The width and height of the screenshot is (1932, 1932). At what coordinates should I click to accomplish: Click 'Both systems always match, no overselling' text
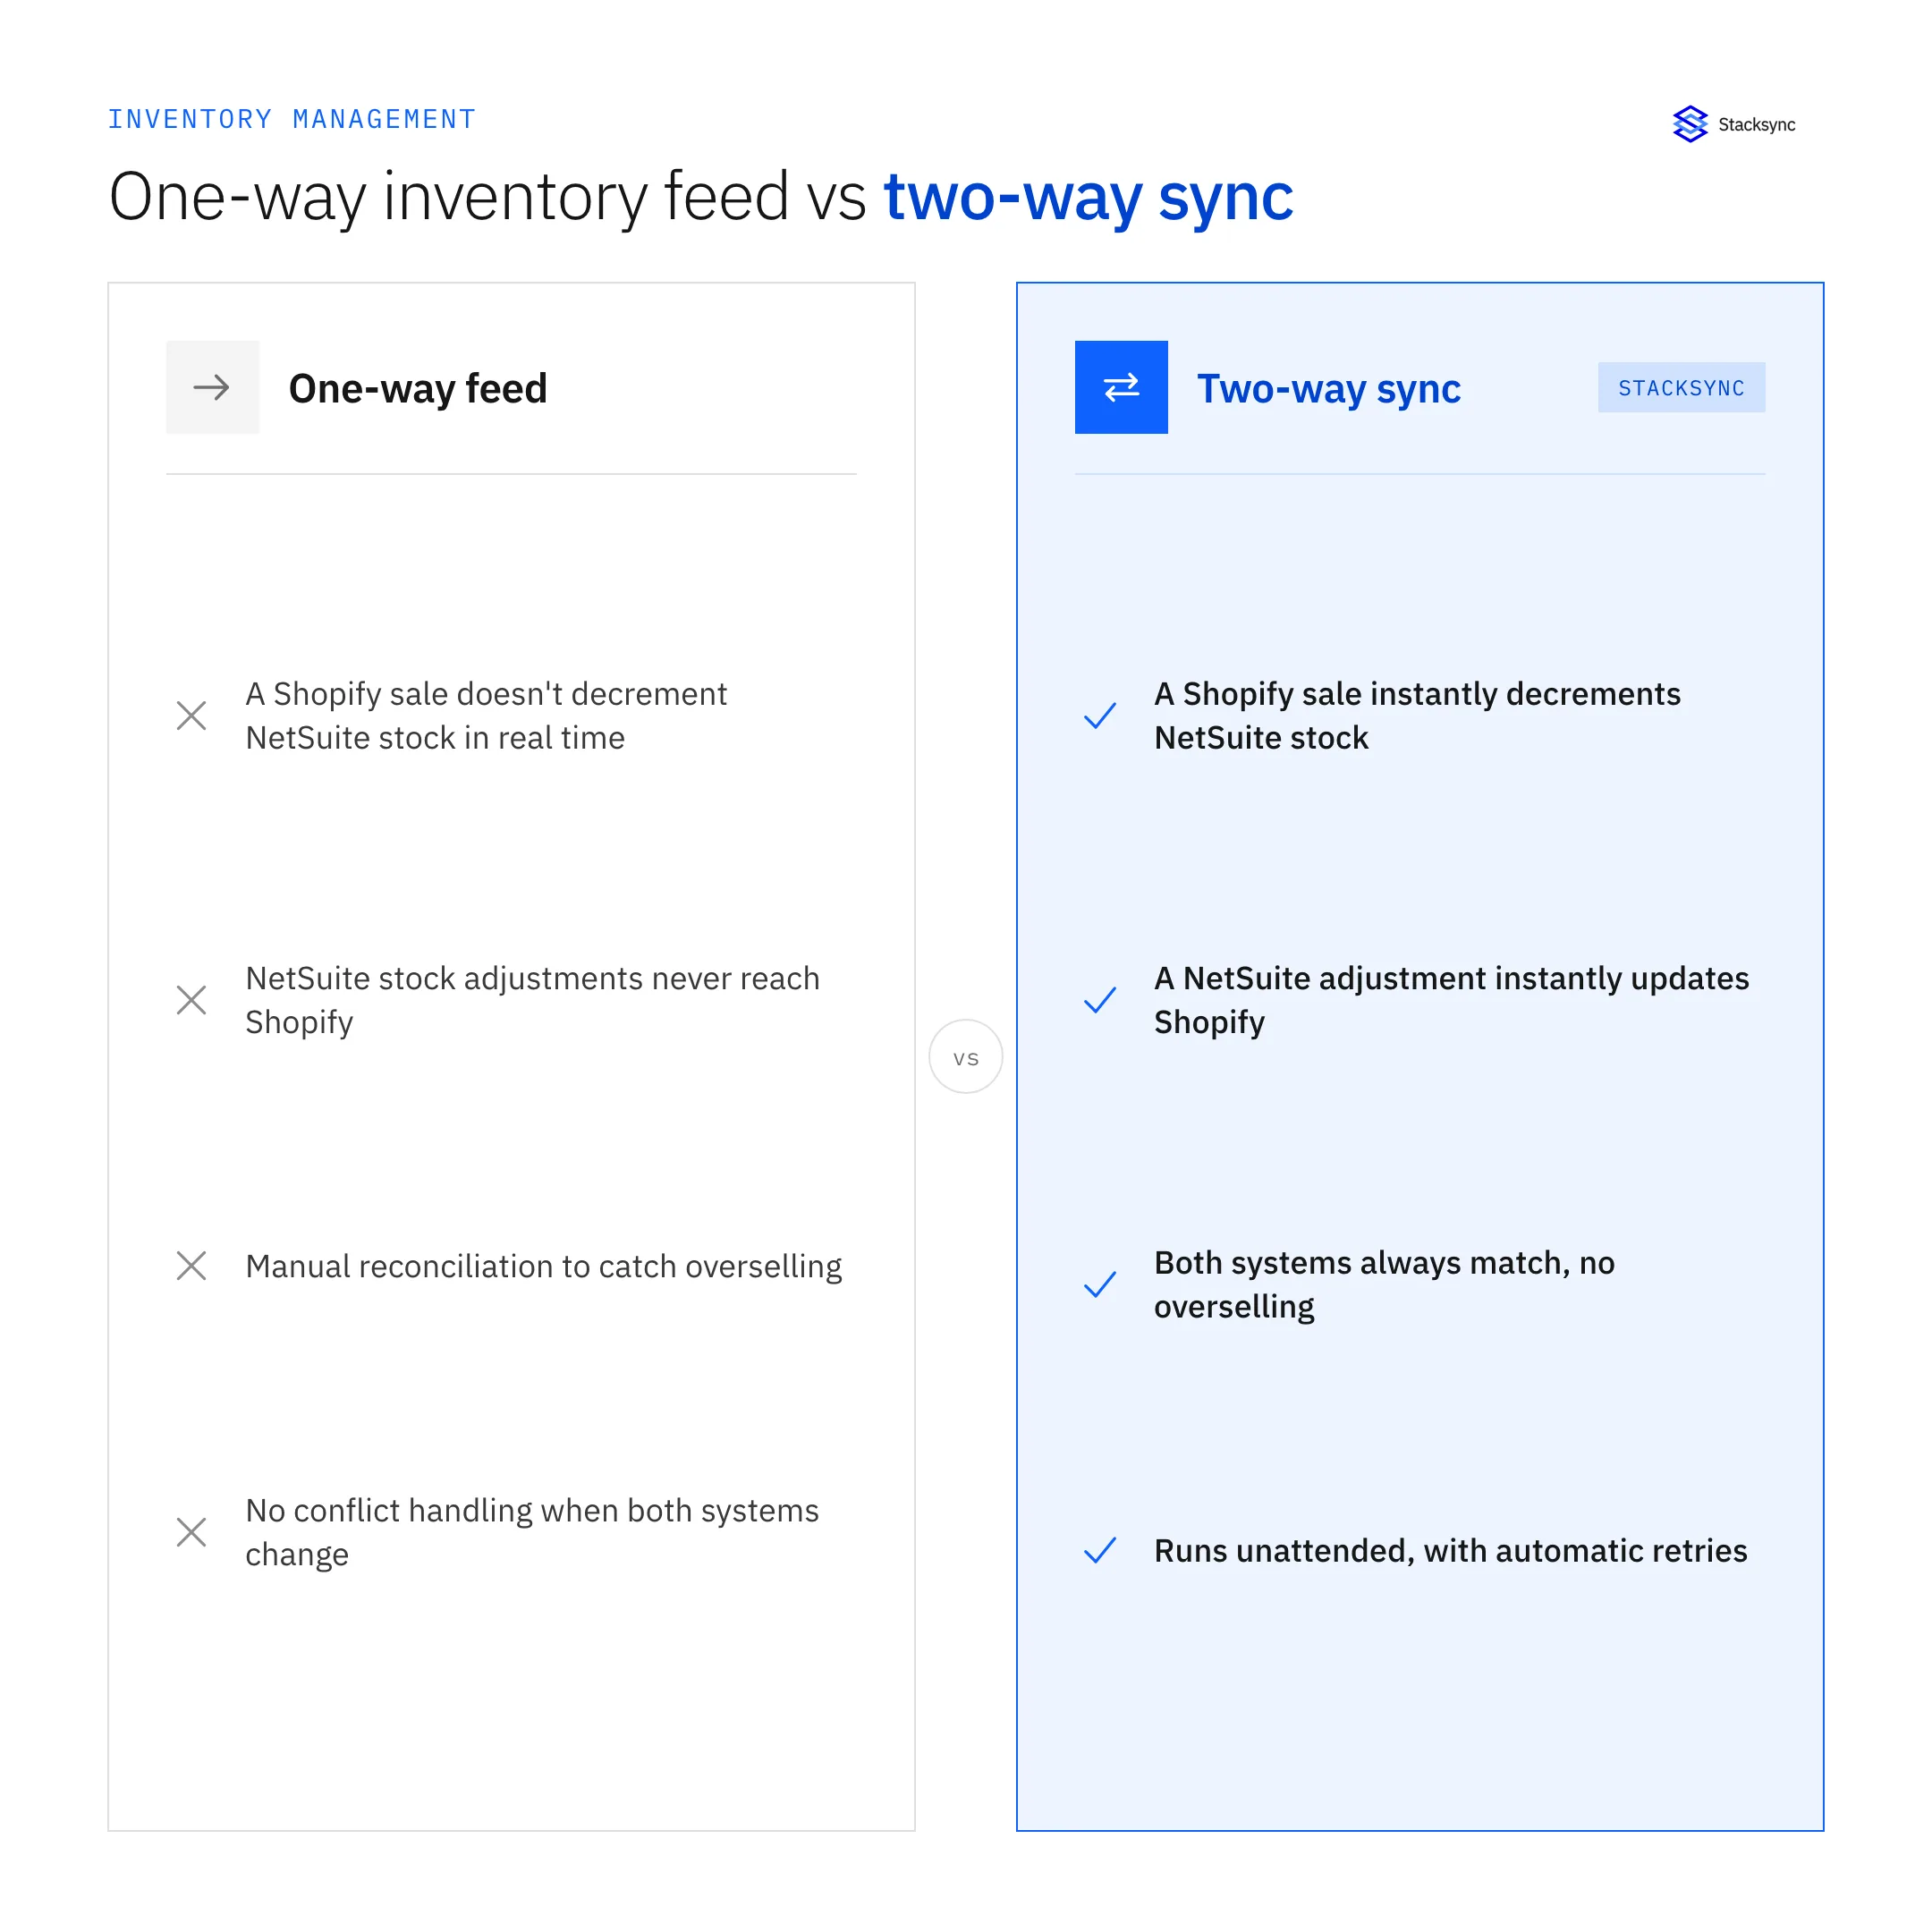(1384, 1285)
